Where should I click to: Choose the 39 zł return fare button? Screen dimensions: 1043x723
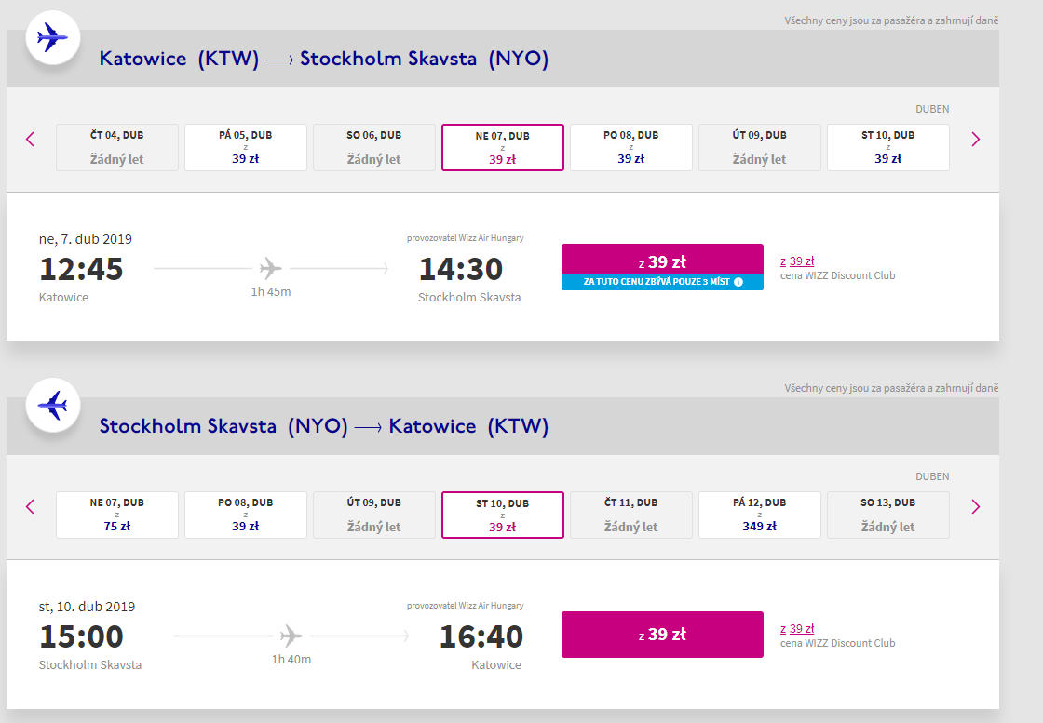pyautogui.click(x=662, y=635)
